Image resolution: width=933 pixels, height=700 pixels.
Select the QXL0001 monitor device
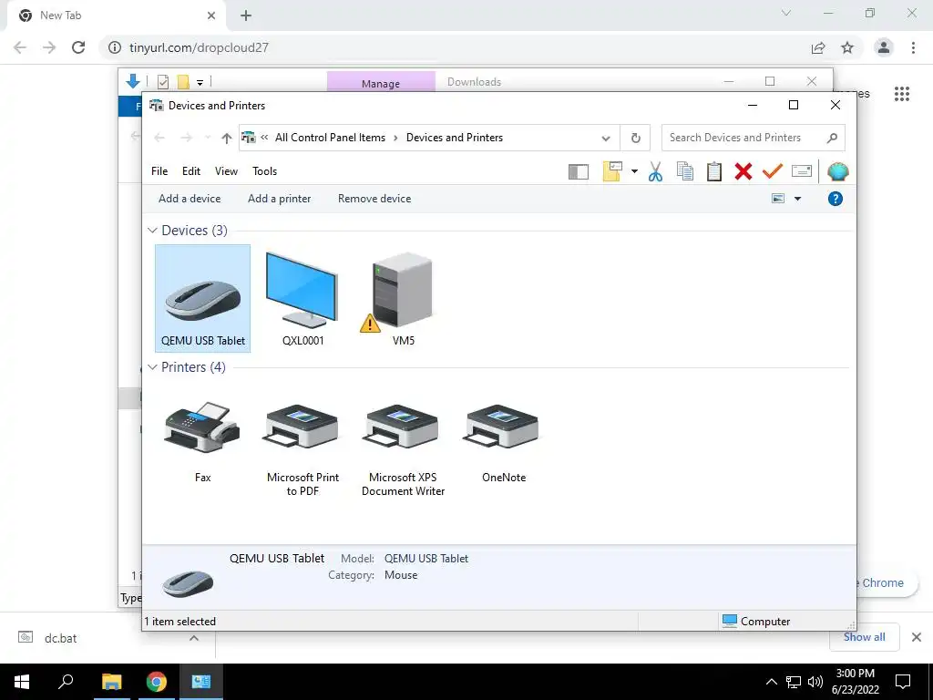(302, 298)
